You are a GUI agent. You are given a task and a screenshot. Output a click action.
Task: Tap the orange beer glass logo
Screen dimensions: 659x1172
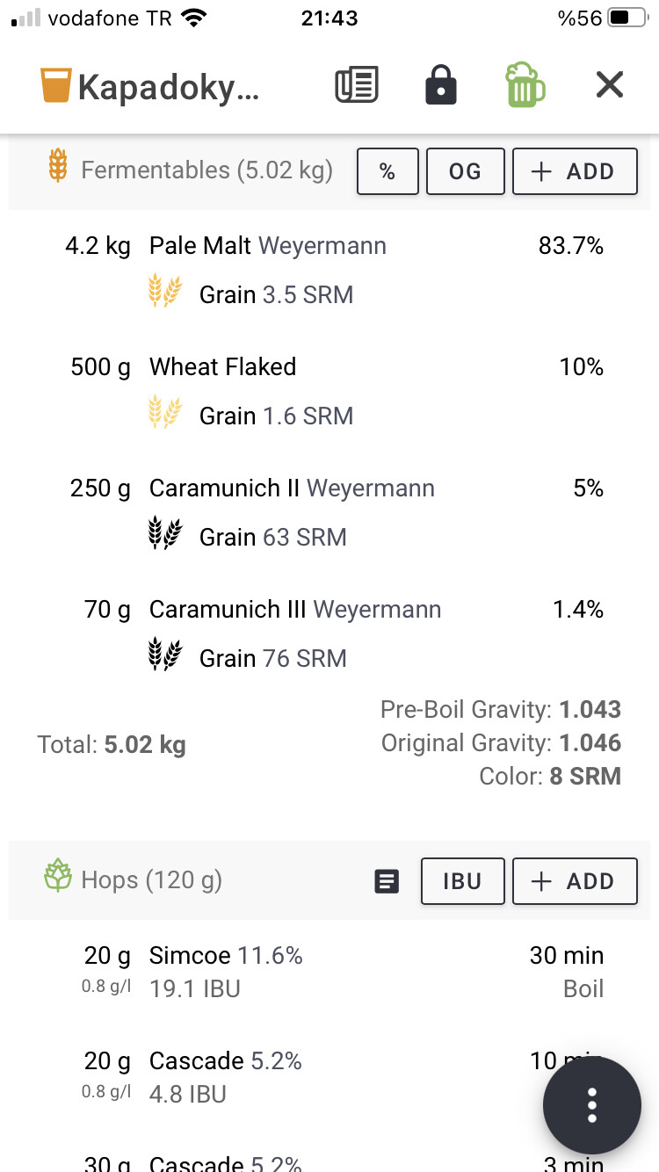tap(55, 86)
